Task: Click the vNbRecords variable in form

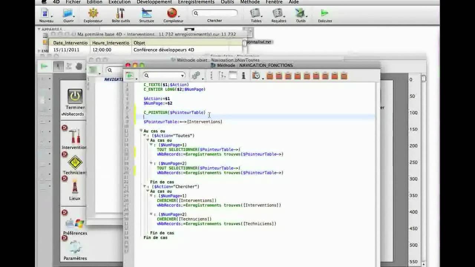Action: [73, 114]
